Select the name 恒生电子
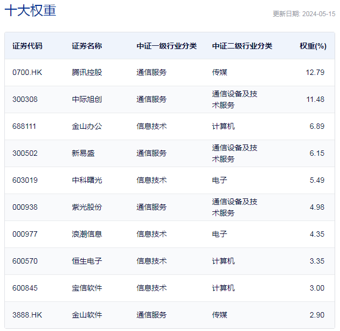The width and height of the screenshot is (340, 331). pos(87,261)
